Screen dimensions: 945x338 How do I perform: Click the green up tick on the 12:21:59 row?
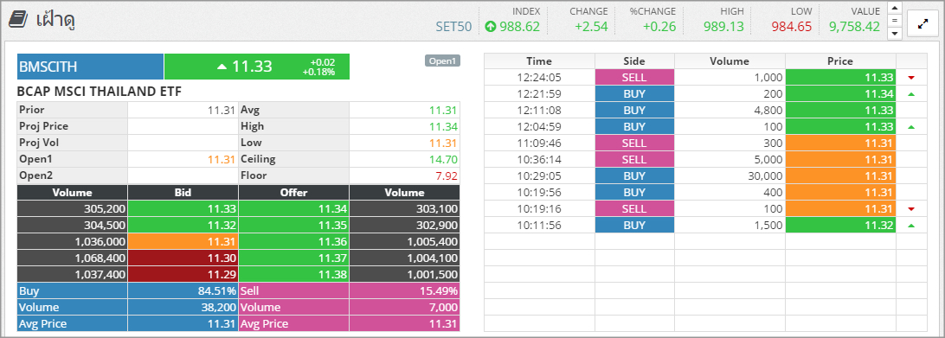911,94
